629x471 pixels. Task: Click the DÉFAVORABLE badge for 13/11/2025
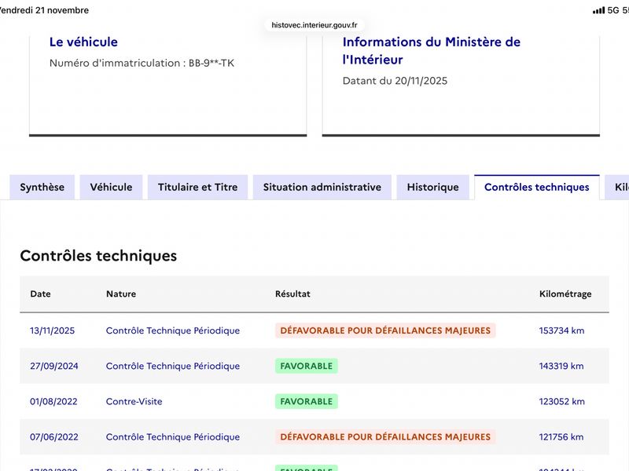tap(385, 330)
